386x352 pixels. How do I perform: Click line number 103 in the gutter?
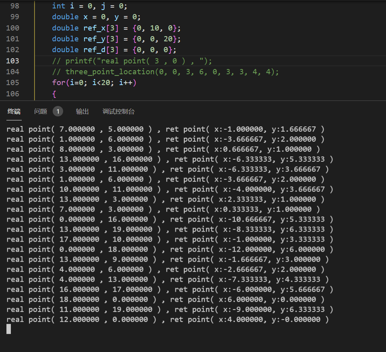tap(12, 61)
